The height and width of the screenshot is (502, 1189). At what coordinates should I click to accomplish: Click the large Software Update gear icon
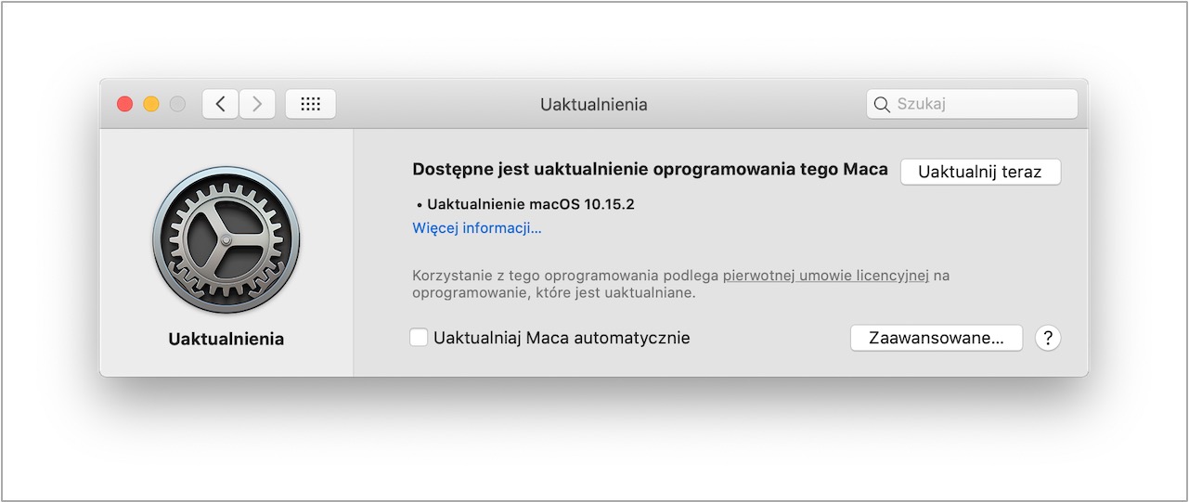pyautogui.click(x=226, y=240)
